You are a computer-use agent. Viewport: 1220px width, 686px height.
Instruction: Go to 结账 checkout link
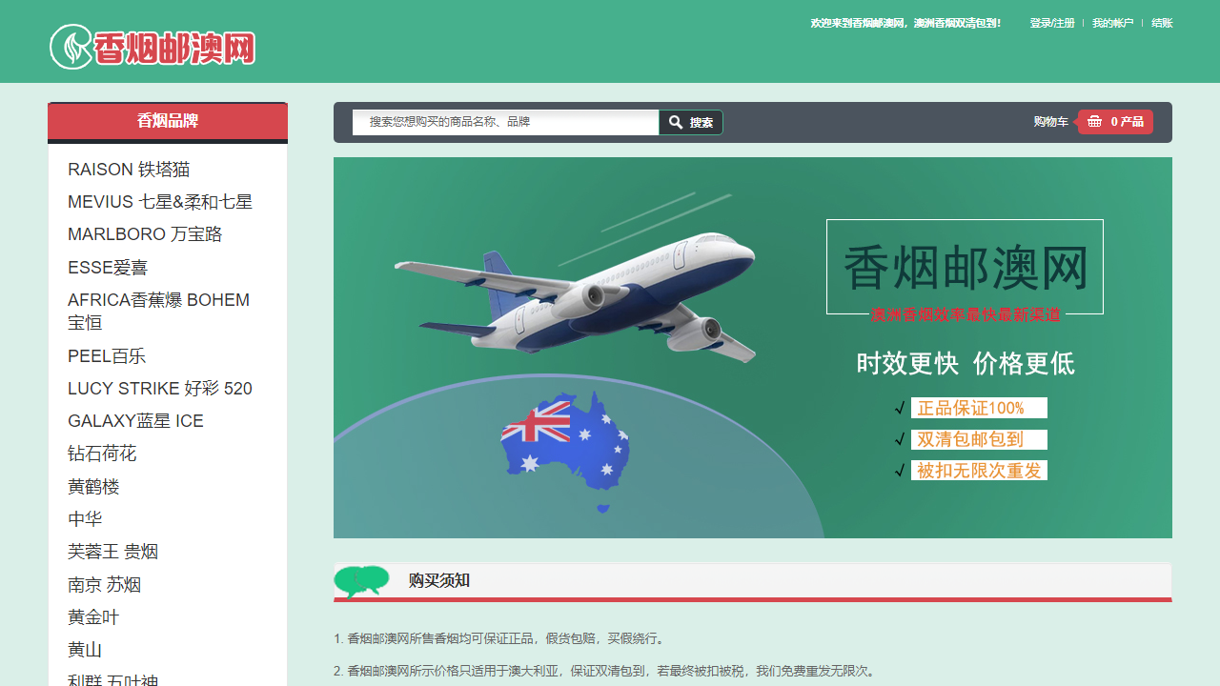coord(1162,23)
